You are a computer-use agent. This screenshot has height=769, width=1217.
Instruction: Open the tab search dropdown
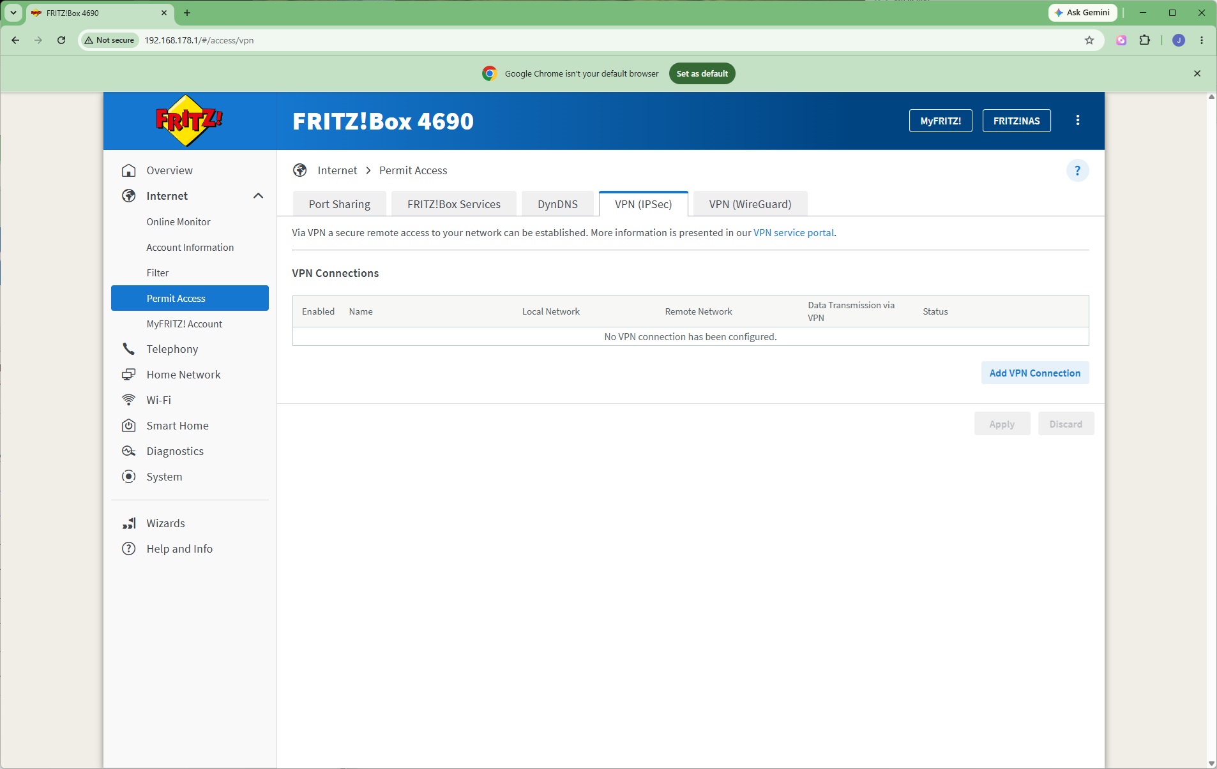click(13, 13)
